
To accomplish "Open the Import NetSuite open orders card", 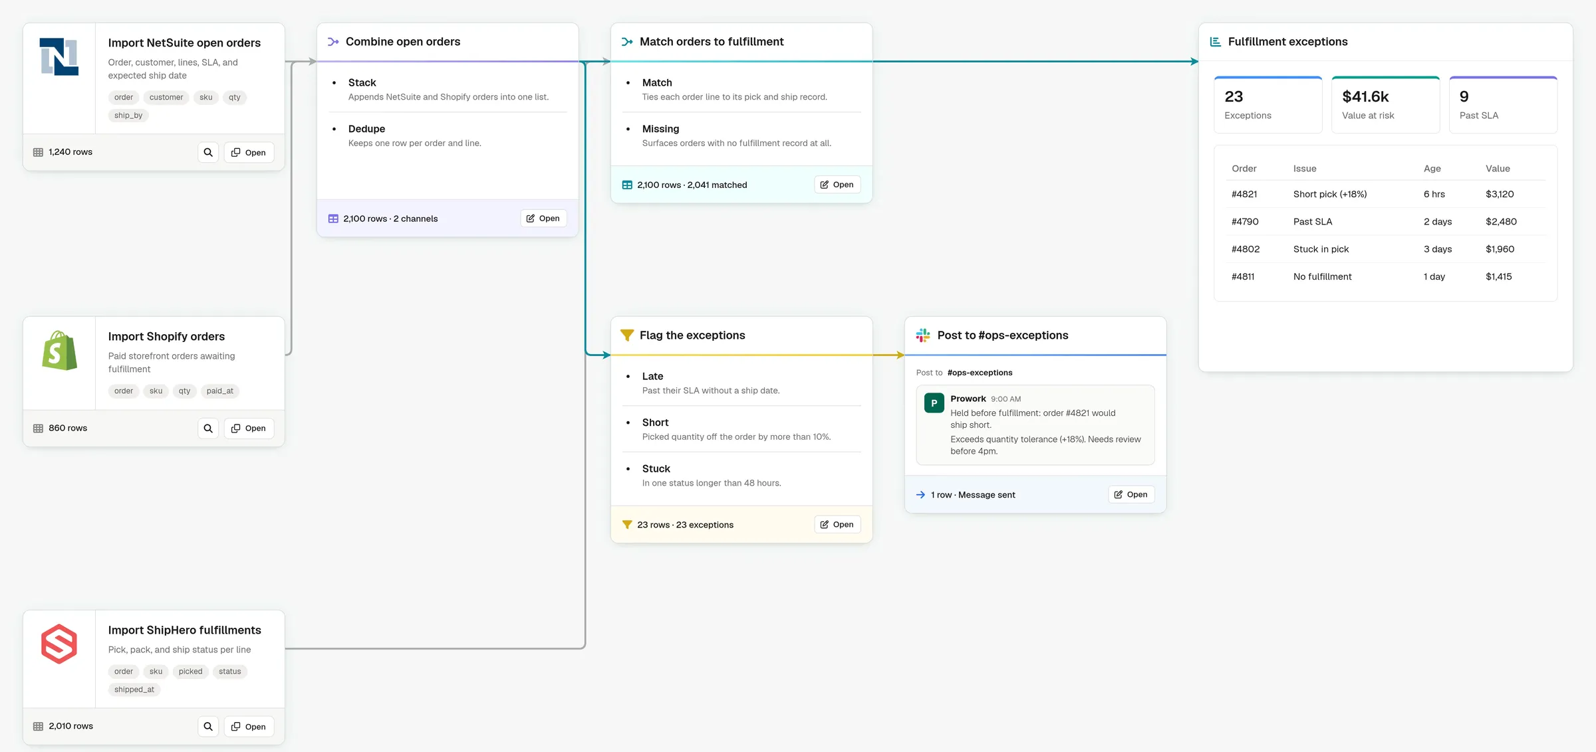I will (x=249, y=152).
